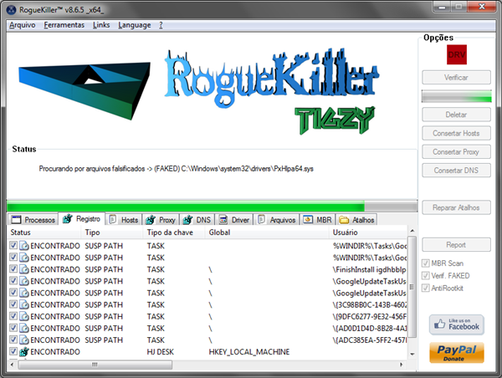The height and width of the screenshot is (378, 502).
Task: Open the ? help menu
Action: 161,25
